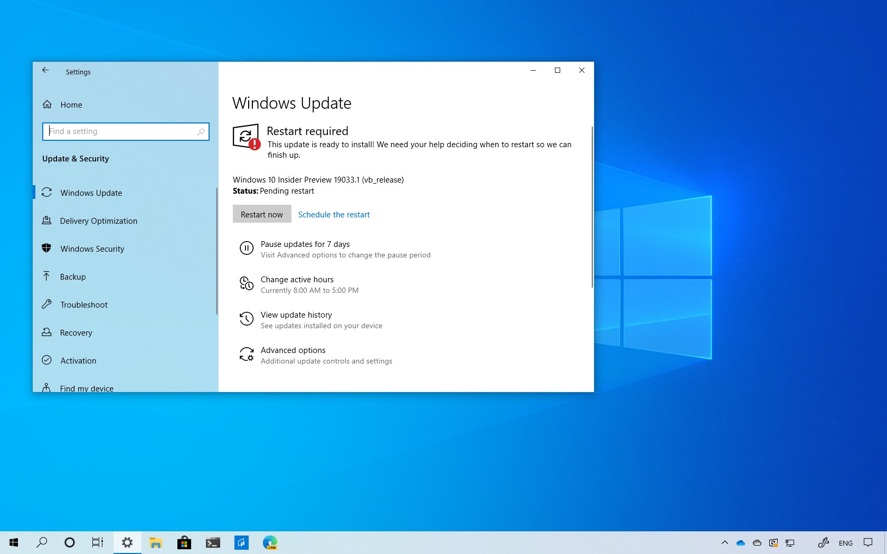
Task: Select Find my device in the sidebar
Action: coord(47,388)
